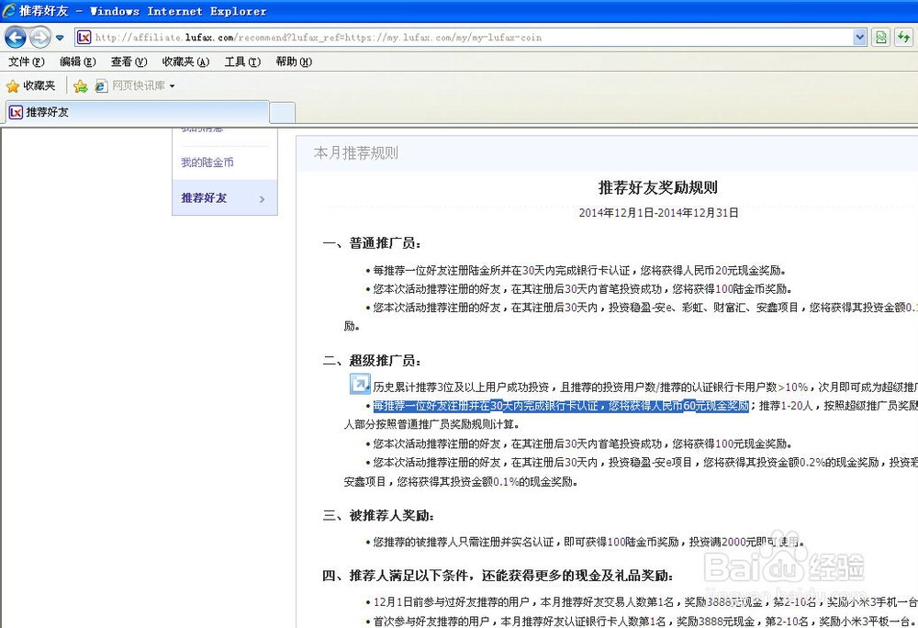This screenshot has width=918, height=628.
Task: Open the 编辑(E) menu
Action: [78, 62]
